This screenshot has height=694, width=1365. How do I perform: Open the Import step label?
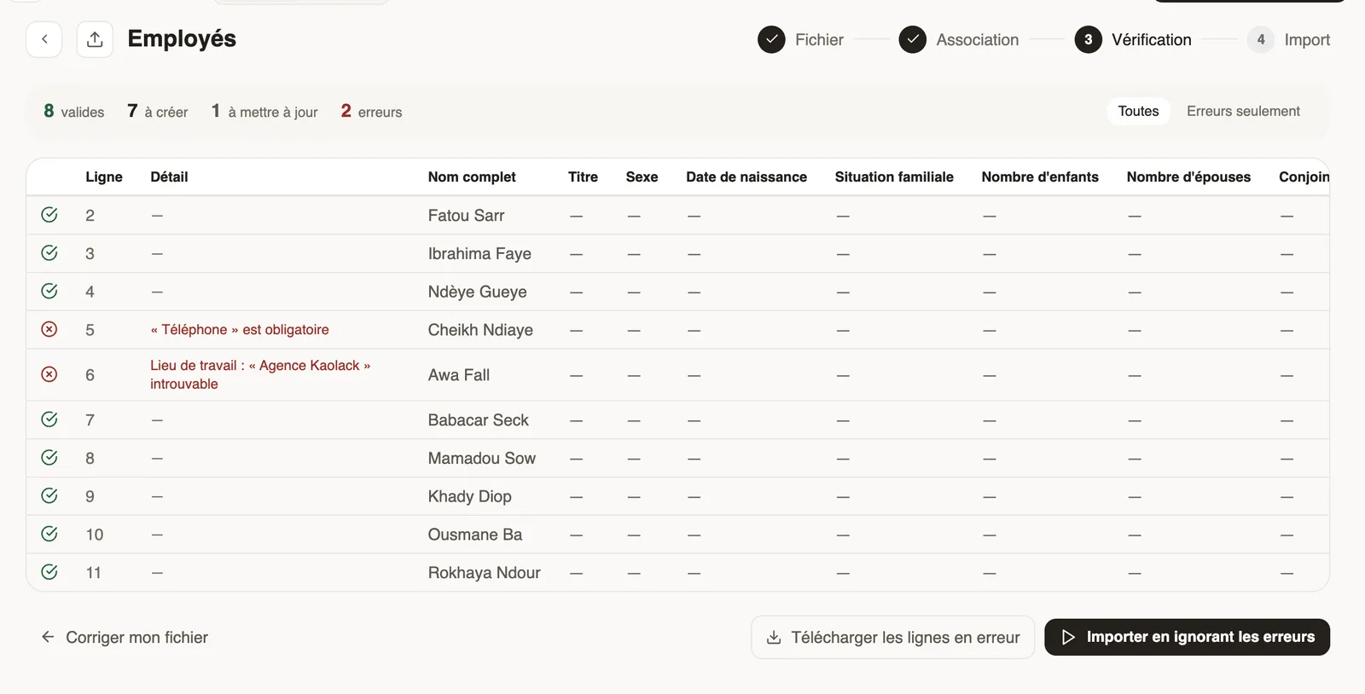point(1307,40)
